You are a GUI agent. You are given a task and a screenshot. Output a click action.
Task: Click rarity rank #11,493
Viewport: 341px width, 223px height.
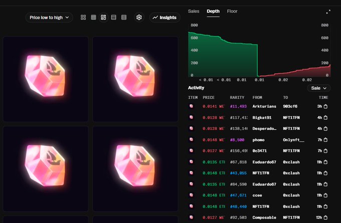(x=238, y=106)
